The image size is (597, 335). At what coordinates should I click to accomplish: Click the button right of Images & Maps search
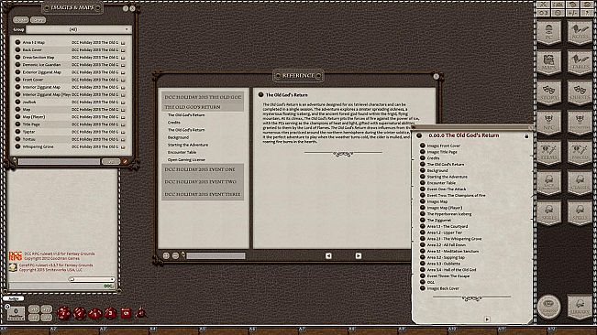111,161
